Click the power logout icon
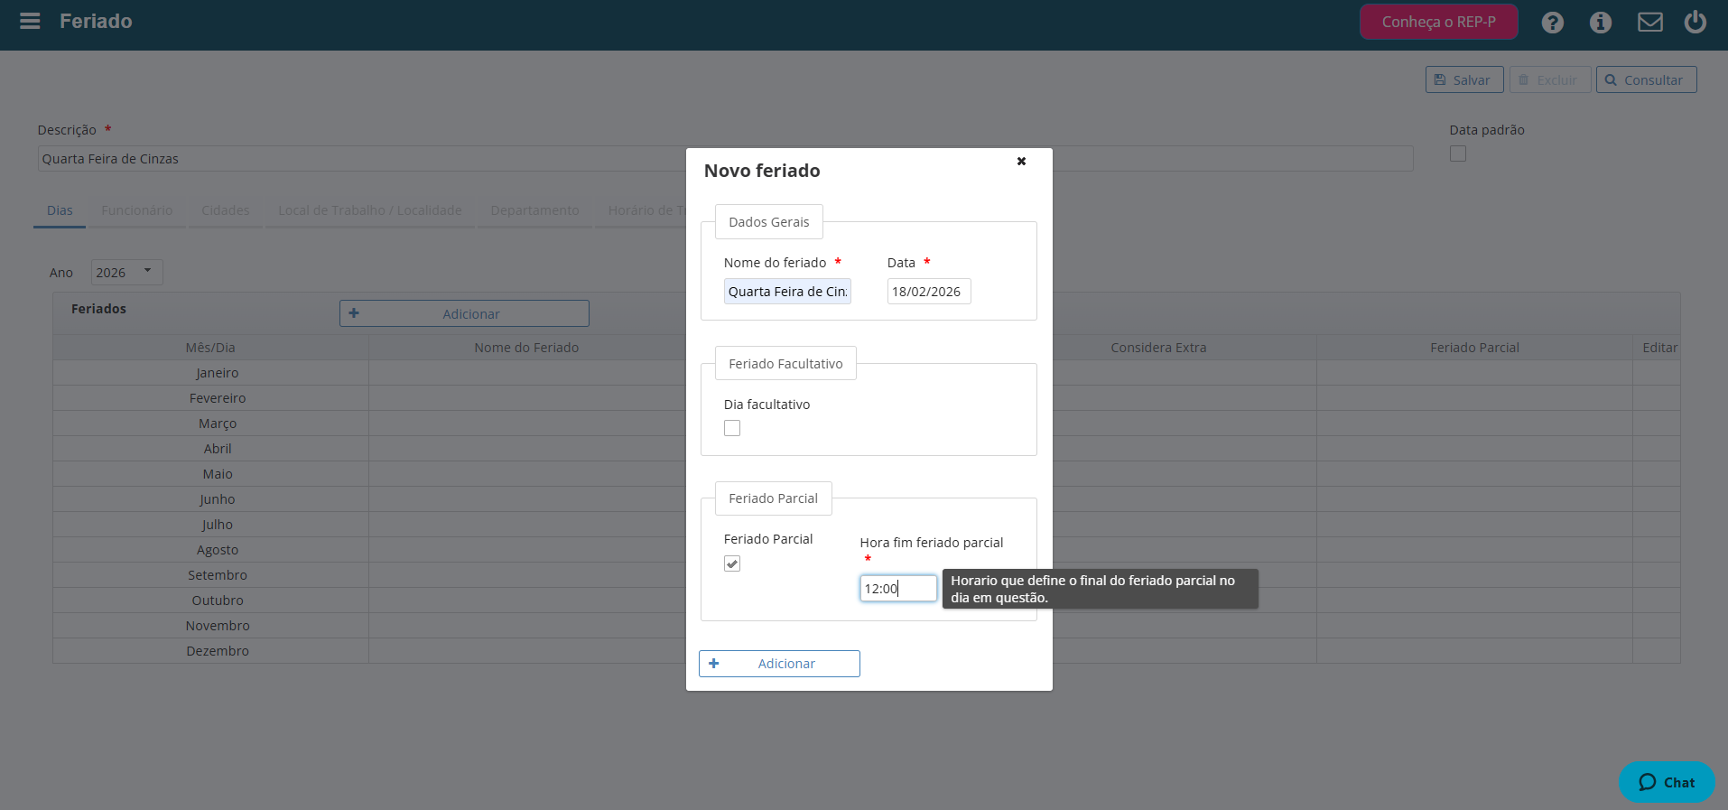 [1695, 21]
